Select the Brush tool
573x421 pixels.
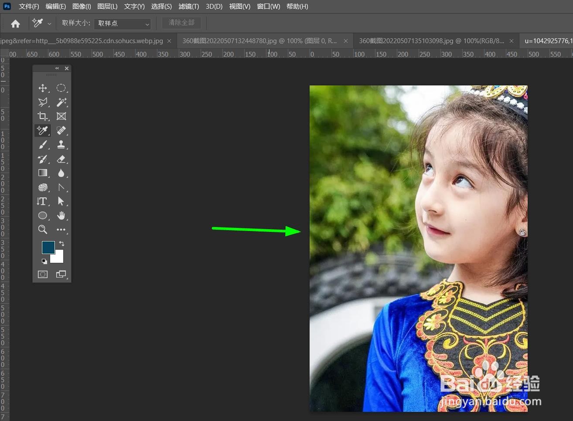pos(43,145)
